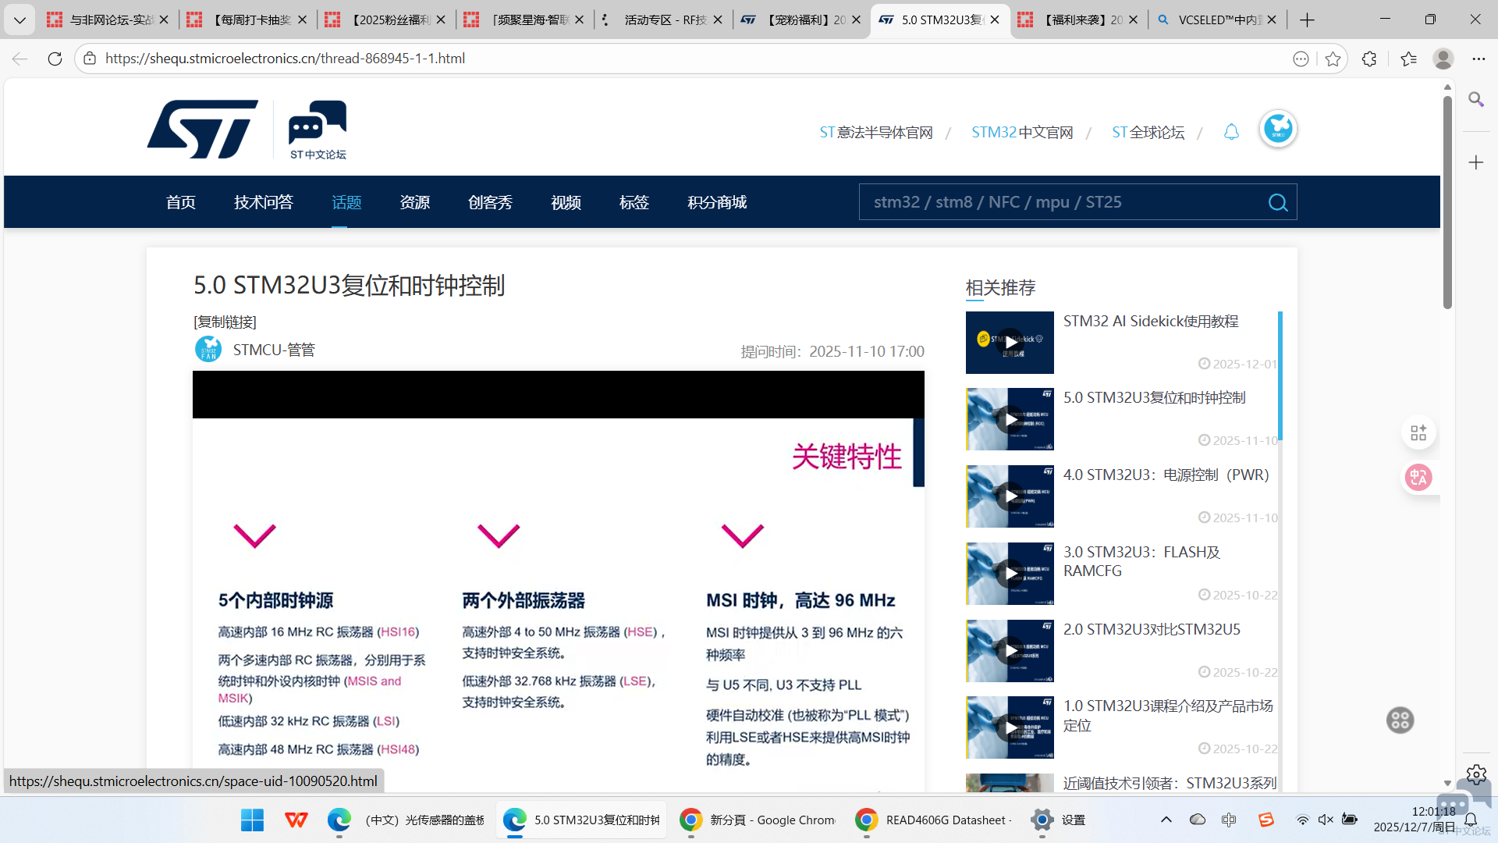Open browser profile avatar
The height and width of the screenshot is (843, 1498).
[1443, 59]
